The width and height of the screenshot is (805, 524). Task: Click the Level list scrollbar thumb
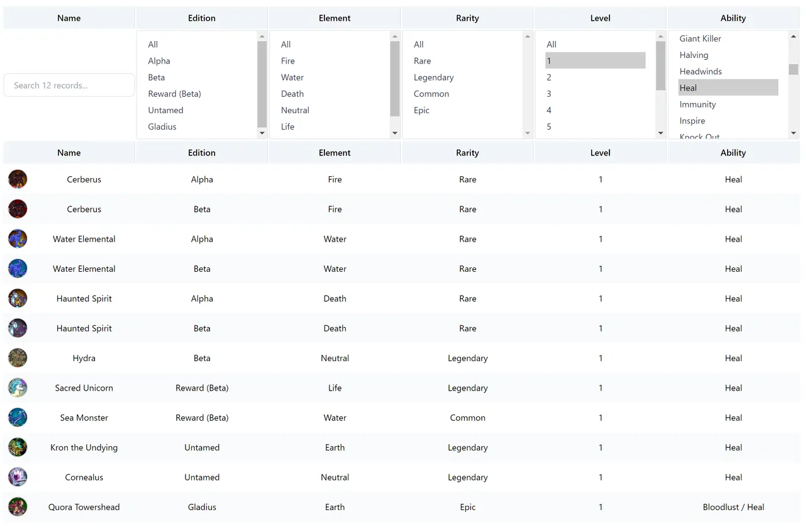tap(660, 66)
